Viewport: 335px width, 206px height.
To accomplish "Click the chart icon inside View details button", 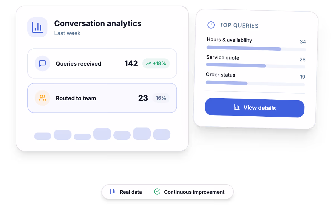I will (236, 108).
